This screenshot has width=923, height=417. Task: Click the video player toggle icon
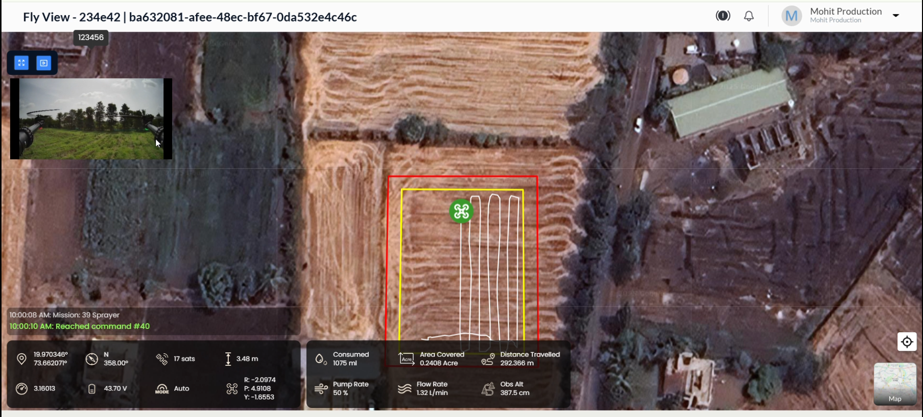tap(44, 63)
